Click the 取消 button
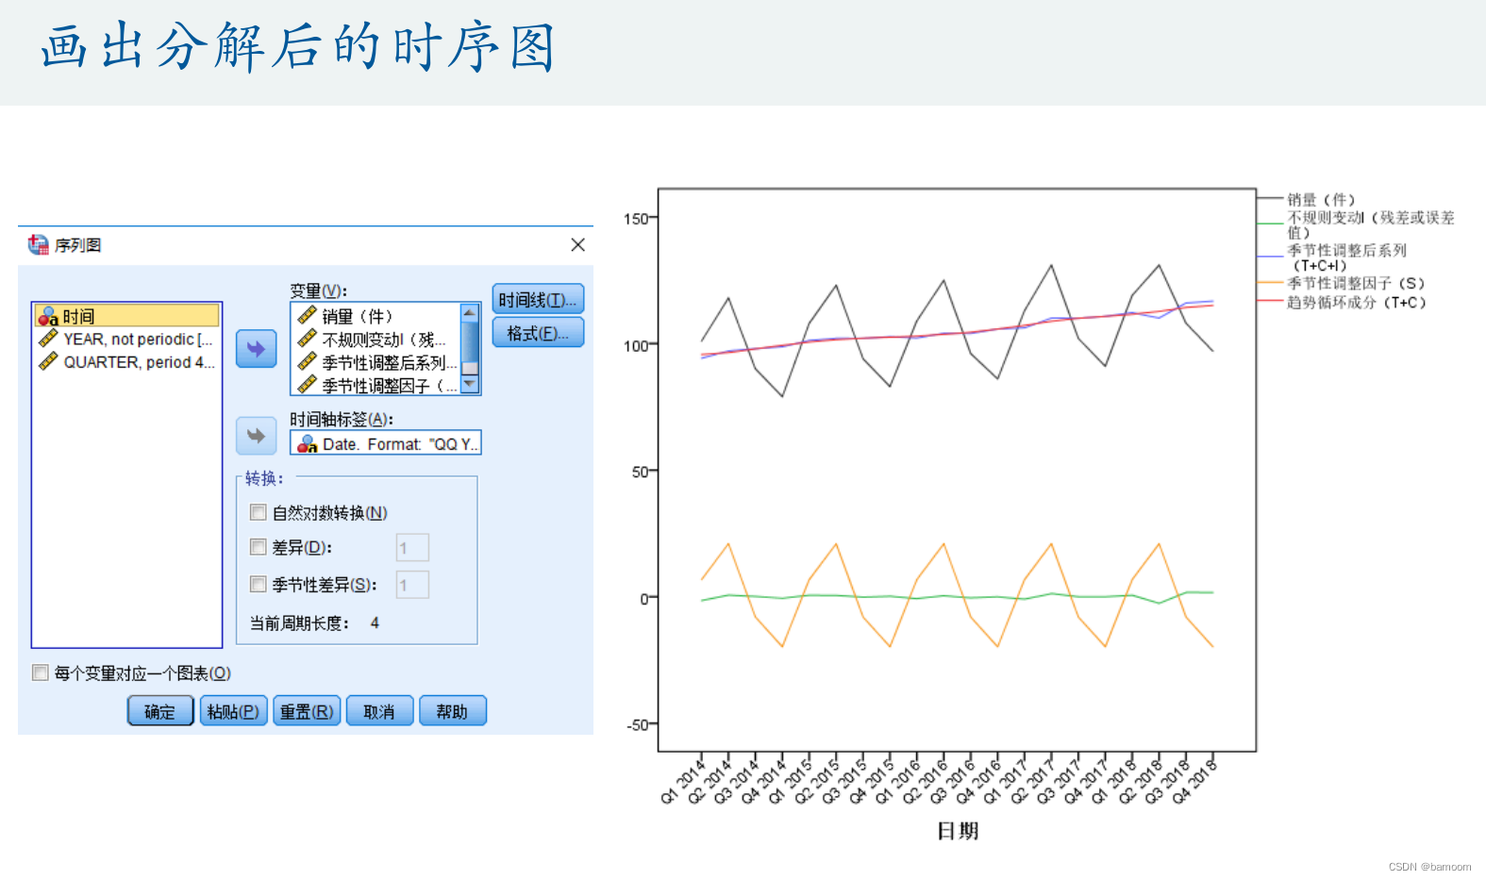Screen dimensions: 1486x880 coord(379,711)
